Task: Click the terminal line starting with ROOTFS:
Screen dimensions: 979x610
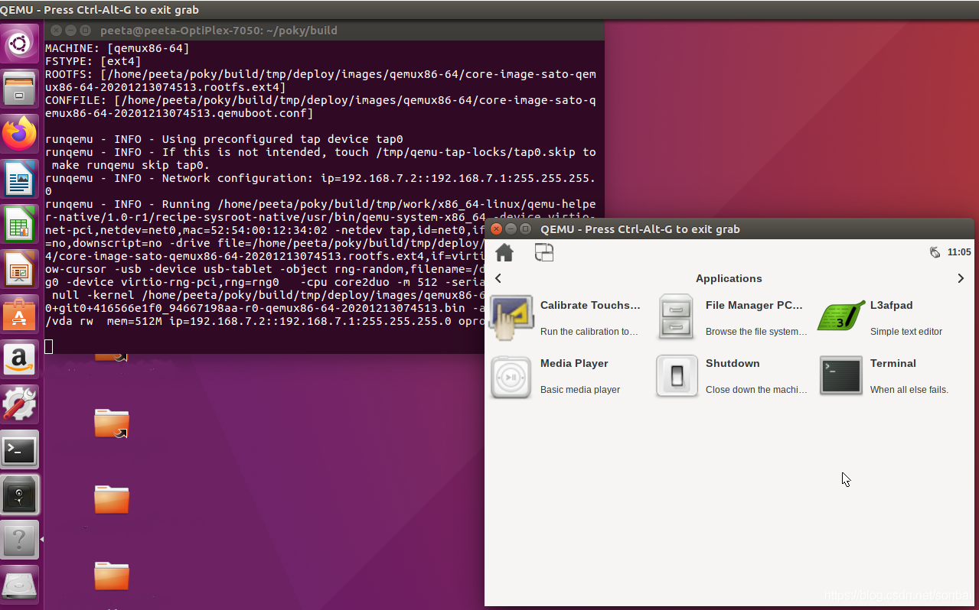Action: [321, 80]
